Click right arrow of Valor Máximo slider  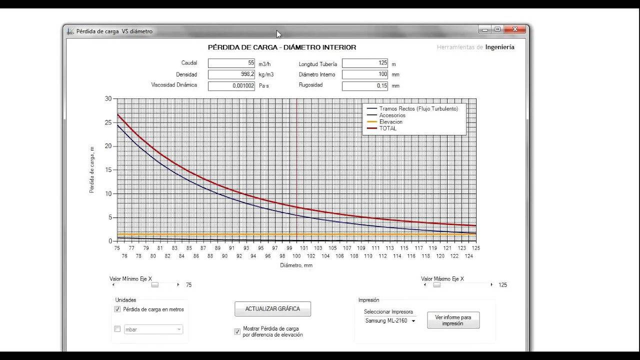coord(491,285)
